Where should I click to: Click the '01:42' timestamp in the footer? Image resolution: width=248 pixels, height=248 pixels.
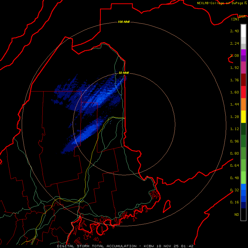(187, 246)
